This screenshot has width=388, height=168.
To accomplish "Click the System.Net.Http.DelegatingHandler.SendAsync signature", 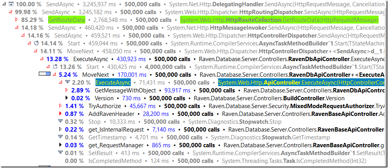I will [277, 4].
